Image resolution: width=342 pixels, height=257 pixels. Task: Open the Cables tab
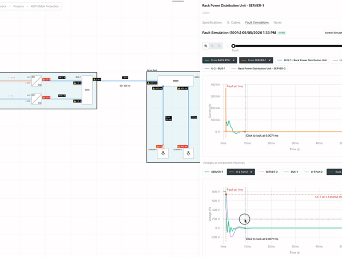coord(233,23)
